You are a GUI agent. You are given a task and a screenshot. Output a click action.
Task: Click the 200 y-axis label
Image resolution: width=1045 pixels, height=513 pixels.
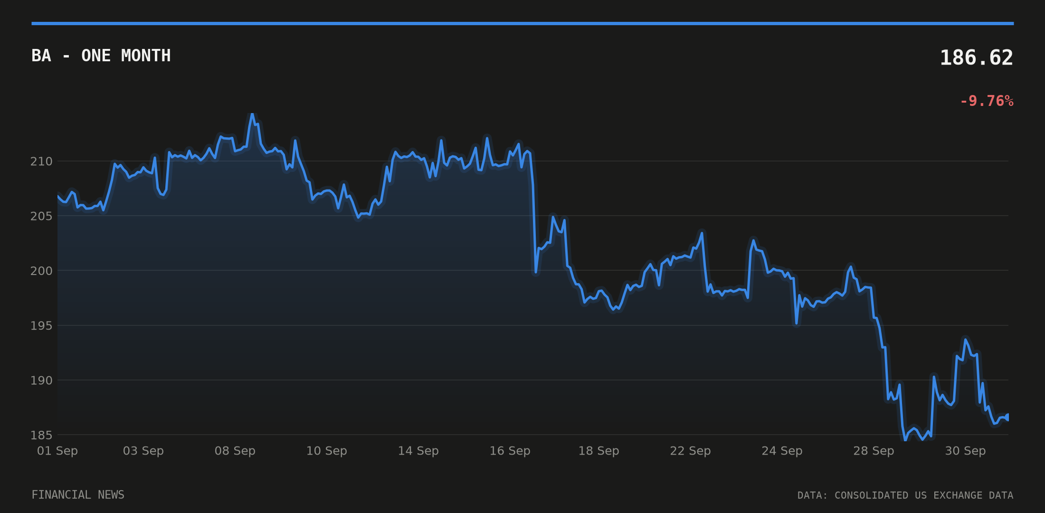tap(41, 271)
